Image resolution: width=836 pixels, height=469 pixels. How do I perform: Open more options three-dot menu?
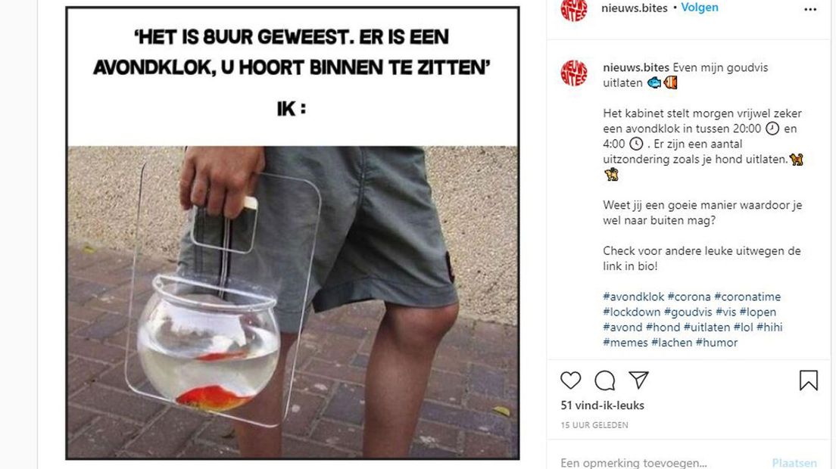pos(810,10)
